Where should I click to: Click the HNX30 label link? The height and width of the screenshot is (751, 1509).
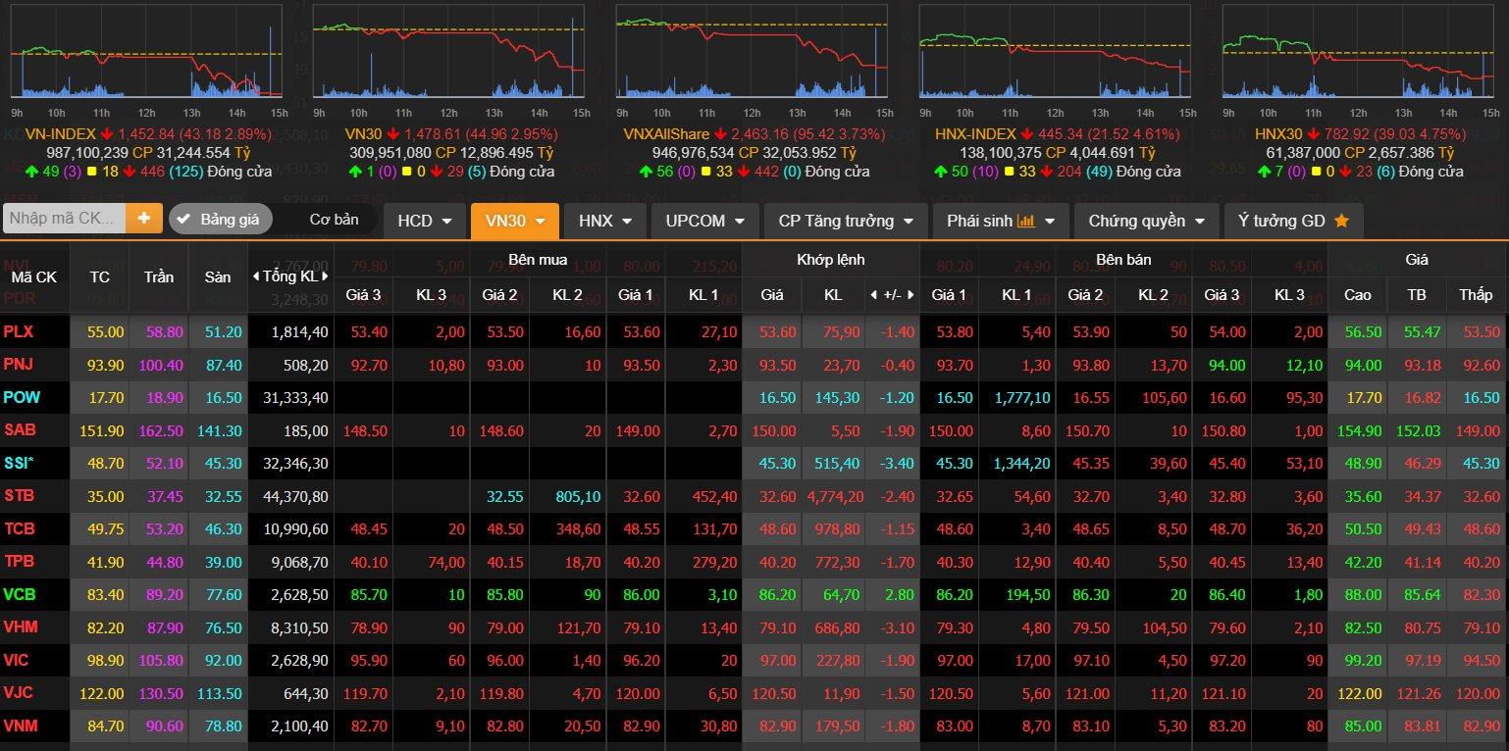click(x=1279, y=133)
